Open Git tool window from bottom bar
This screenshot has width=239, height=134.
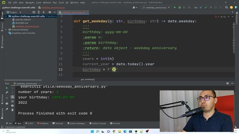click(9, 123)
